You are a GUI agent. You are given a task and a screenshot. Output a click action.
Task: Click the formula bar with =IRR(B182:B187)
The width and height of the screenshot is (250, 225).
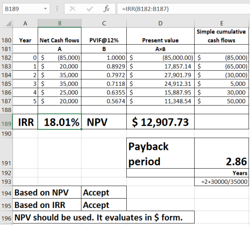(x=183, y=9)
